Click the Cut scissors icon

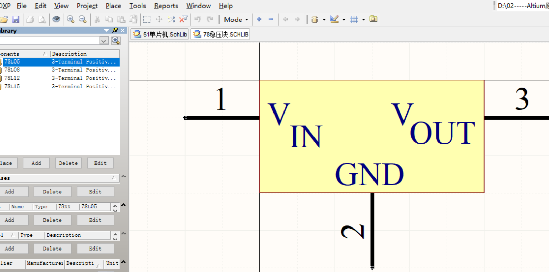point(97,19)
